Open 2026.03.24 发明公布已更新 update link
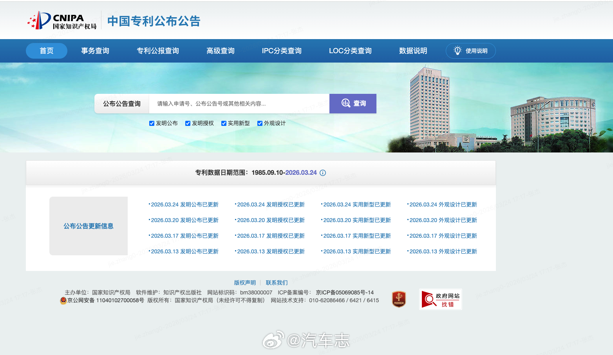 tap(184, 204)
